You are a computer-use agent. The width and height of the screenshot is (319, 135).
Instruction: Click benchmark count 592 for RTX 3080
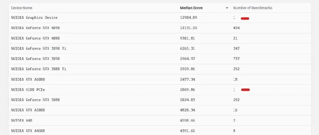pyautogui.click(x=236, y=100)
